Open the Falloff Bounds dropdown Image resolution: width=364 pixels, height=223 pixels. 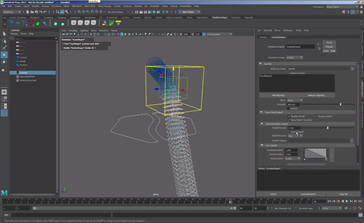click(295, 136)
